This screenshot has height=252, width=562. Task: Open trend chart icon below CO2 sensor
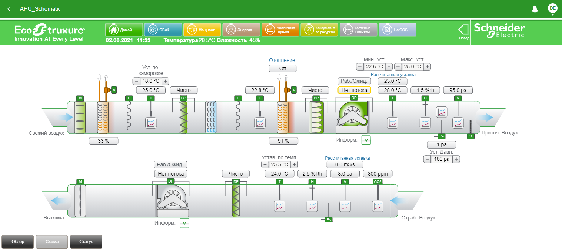coord(378,206)
